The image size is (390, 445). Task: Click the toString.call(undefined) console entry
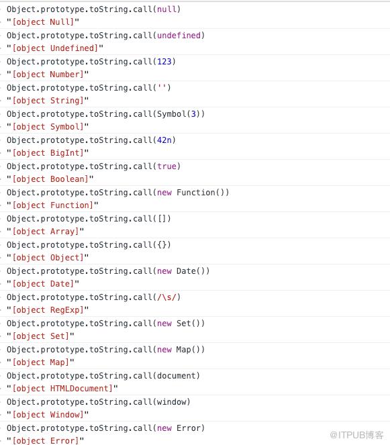(105, 36)
